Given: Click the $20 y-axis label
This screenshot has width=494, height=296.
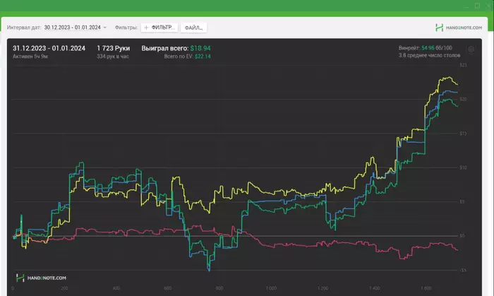Looking at the screenshot, I should pos(463,99).
